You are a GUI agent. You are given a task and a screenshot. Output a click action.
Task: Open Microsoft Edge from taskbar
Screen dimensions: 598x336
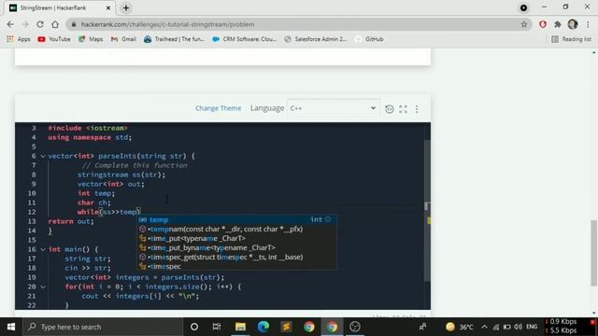263,327
